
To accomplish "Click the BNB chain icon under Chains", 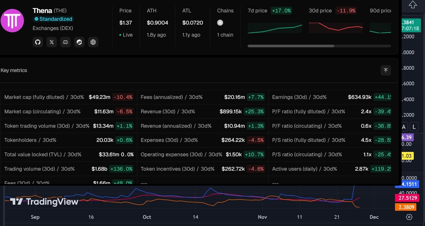I will (x=220, y=23).
